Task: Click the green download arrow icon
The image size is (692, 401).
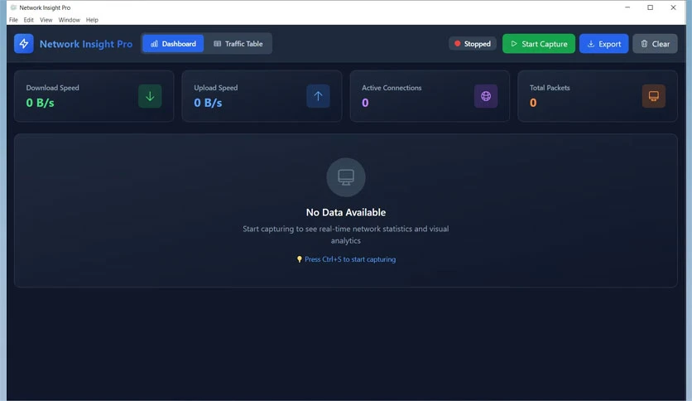Action: 150,96
